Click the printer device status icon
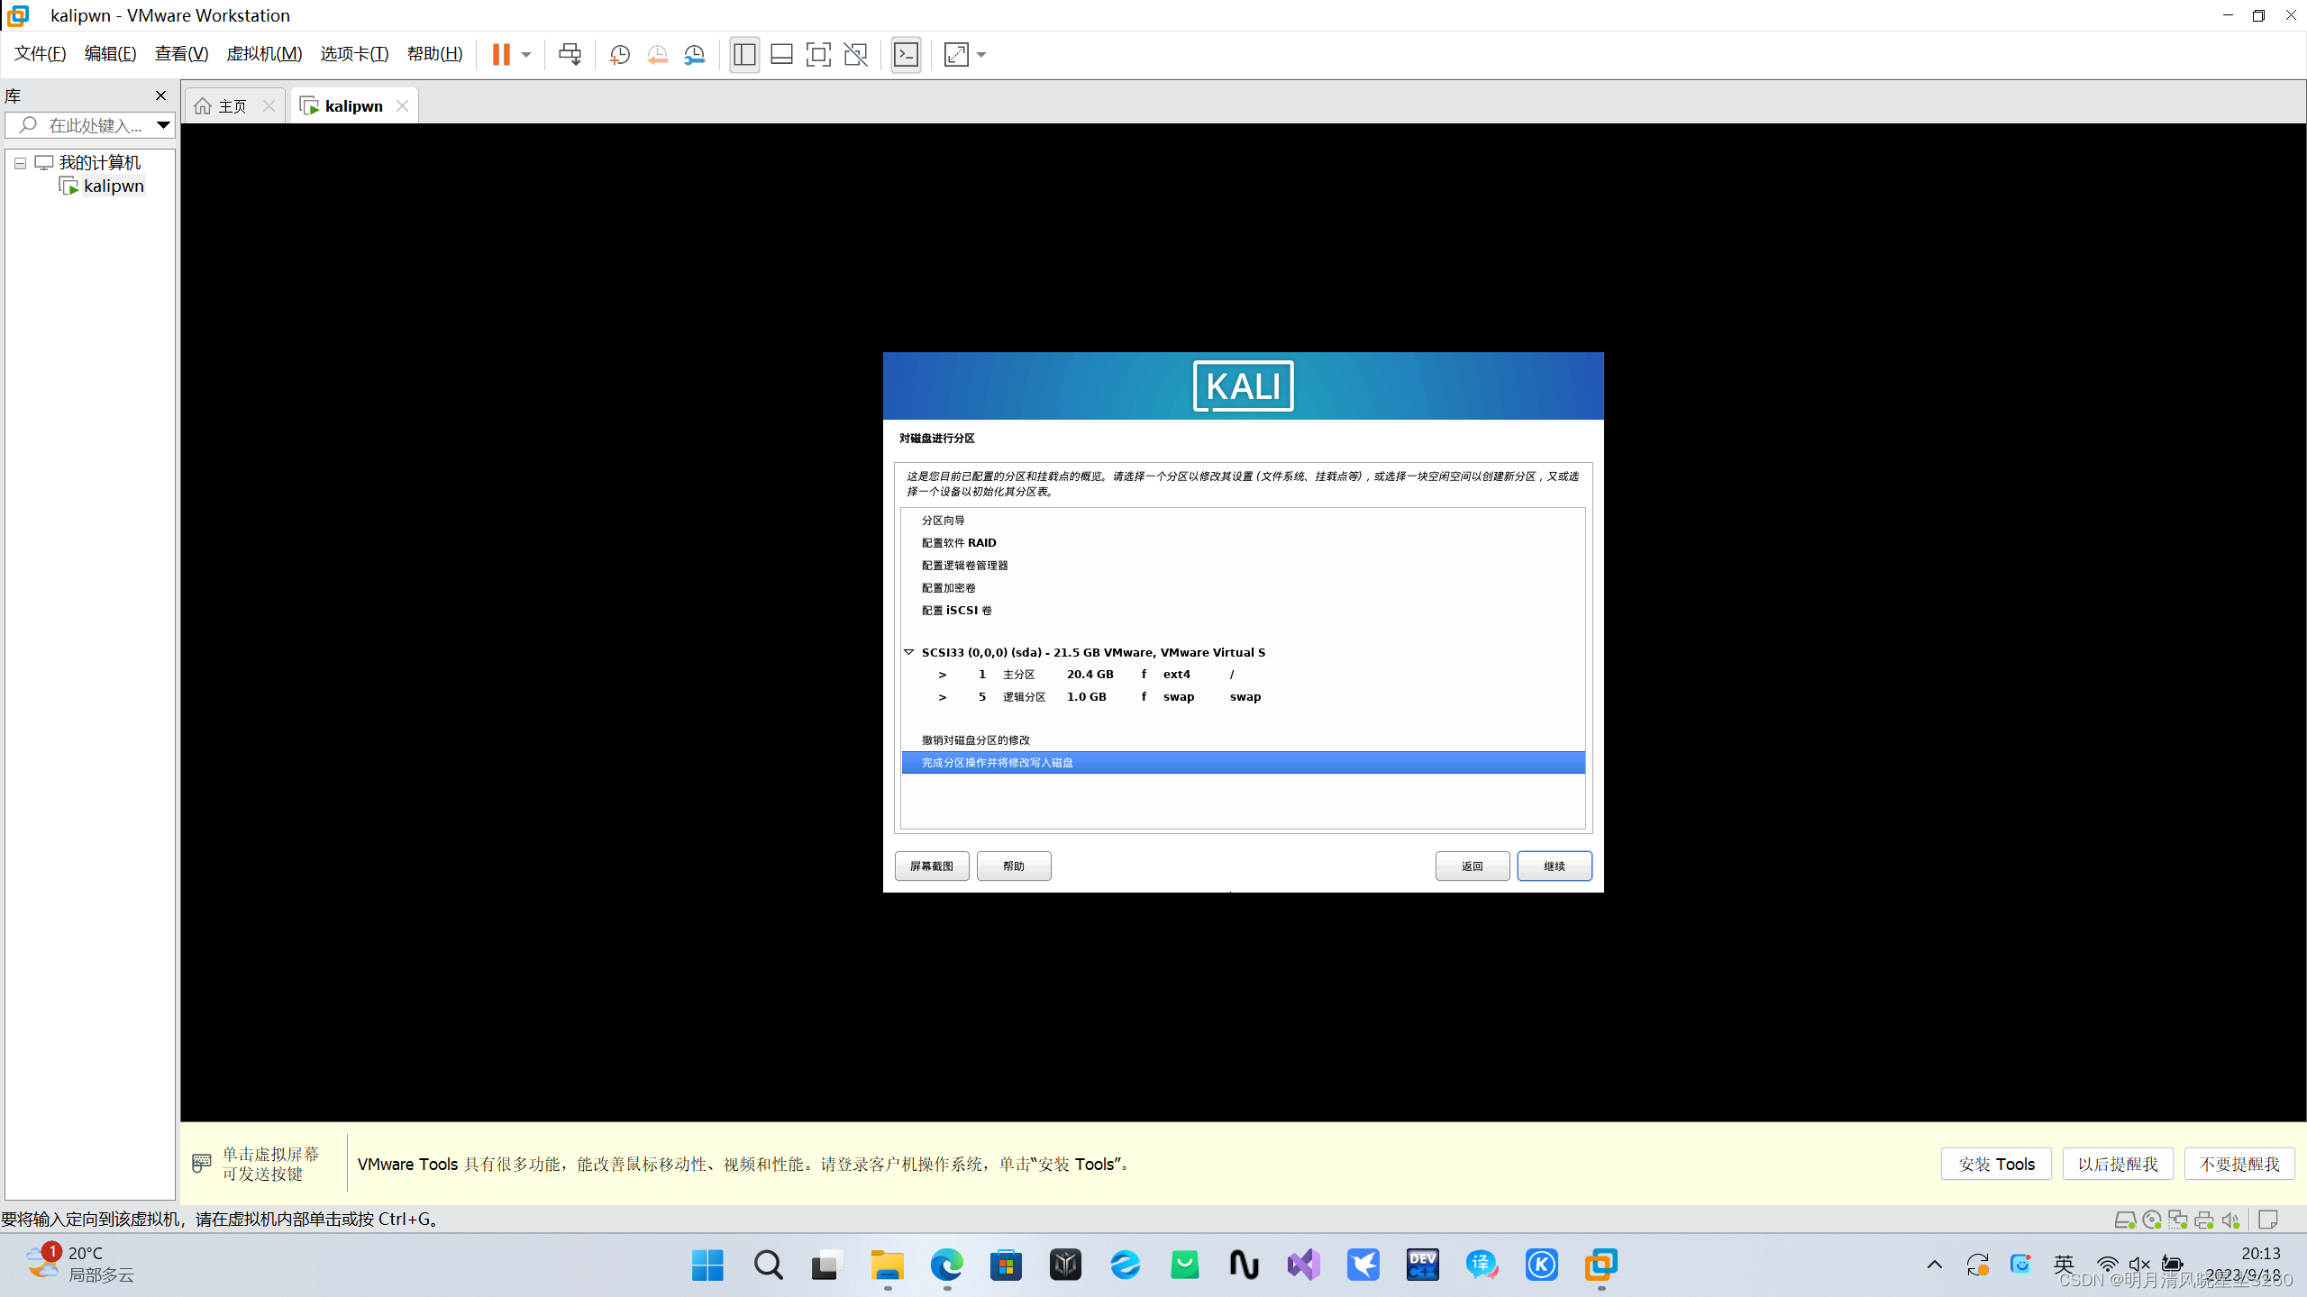The width and height of the screenshot is (2307, 1297). (2204, 1220)
